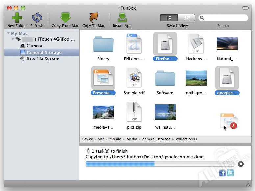Click the Copy To Mac icon

click(x=93, y=18)
